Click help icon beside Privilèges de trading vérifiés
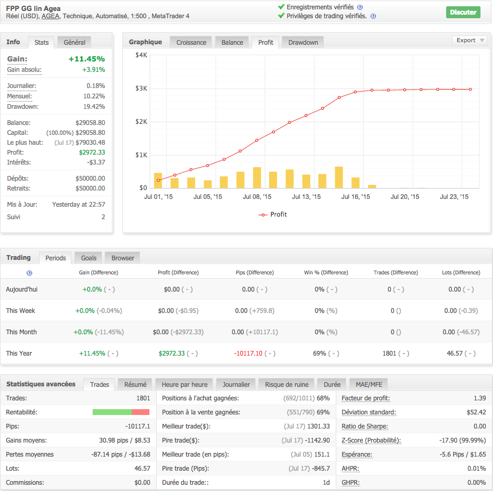 point(373,16)
